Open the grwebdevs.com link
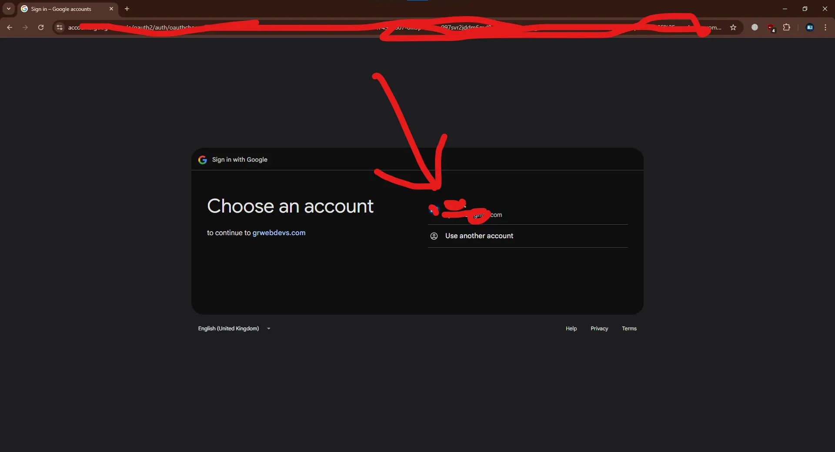 (x=279, y=233)
